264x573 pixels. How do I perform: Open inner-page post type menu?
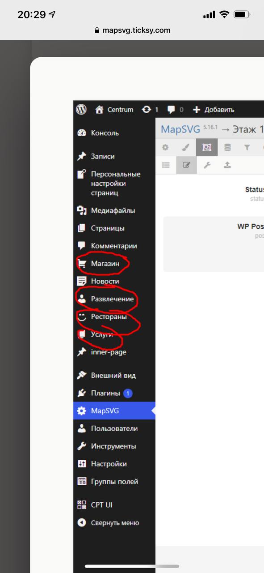coord(114,352)
